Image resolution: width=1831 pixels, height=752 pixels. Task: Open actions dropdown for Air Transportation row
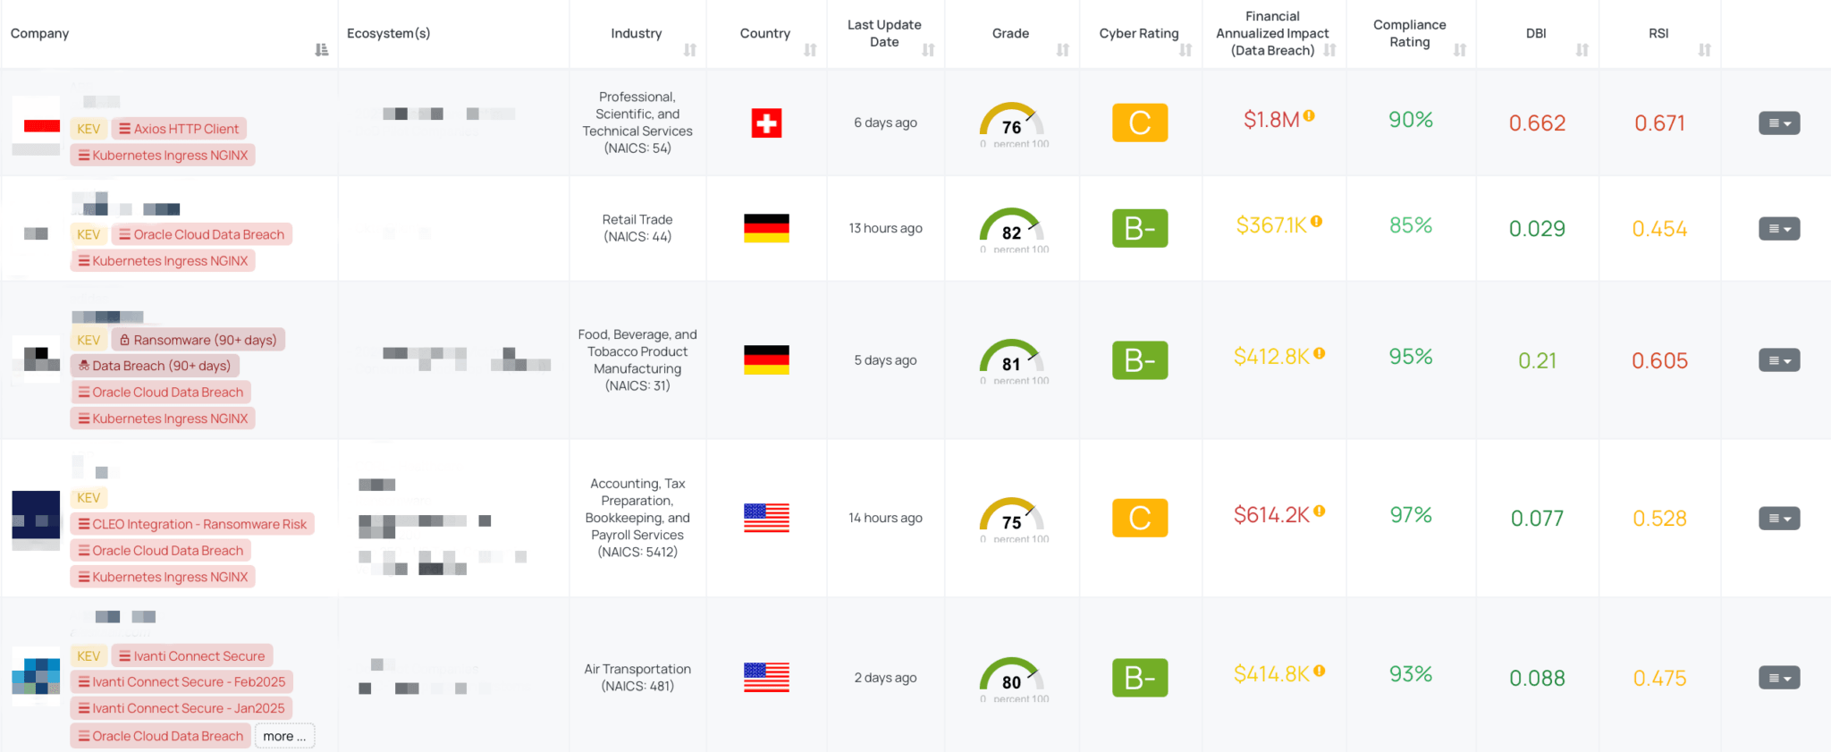[1779, 678]
